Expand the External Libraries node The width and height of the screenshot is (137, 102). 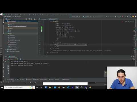5,50
